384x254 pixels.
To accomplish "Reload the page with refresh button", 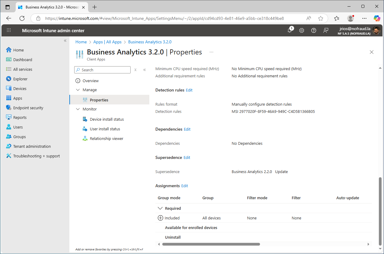I will pos(22,18).
